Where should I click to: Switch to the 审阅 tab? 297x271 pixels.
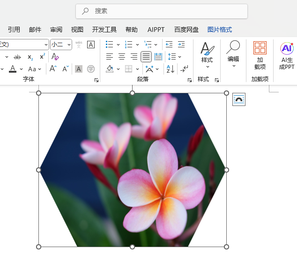56,30
